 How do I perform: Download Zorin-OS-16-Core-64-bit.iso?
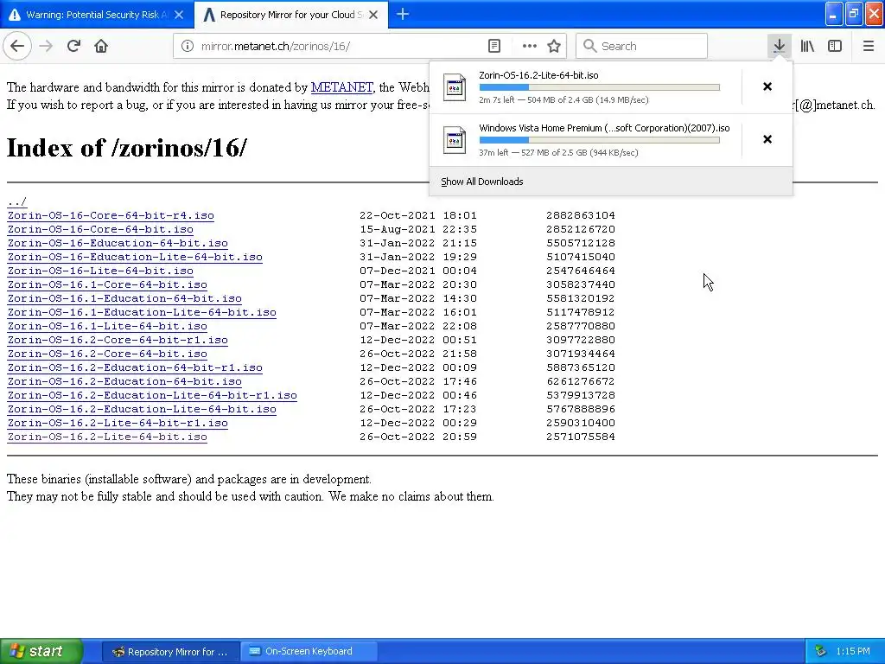click(x=100, y=229)
